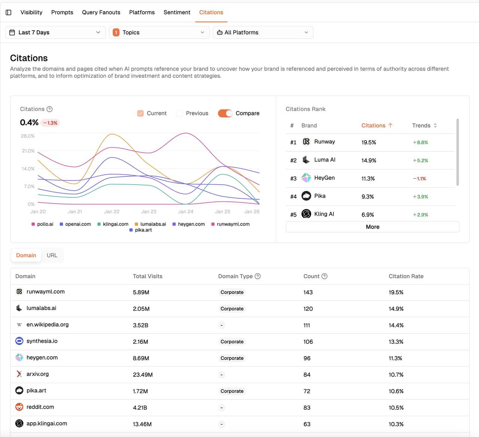This screenshot has height=437, width=479.
Task: Click the 23.49M visits cell
Action: [x=143, y=375]
